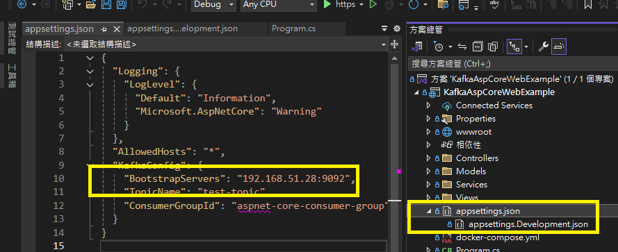Image resolution: width=618 pixels, height=252 pixels.
Task: Collapse the appsettings.json node arrow
Action: [x=429, y=211]
